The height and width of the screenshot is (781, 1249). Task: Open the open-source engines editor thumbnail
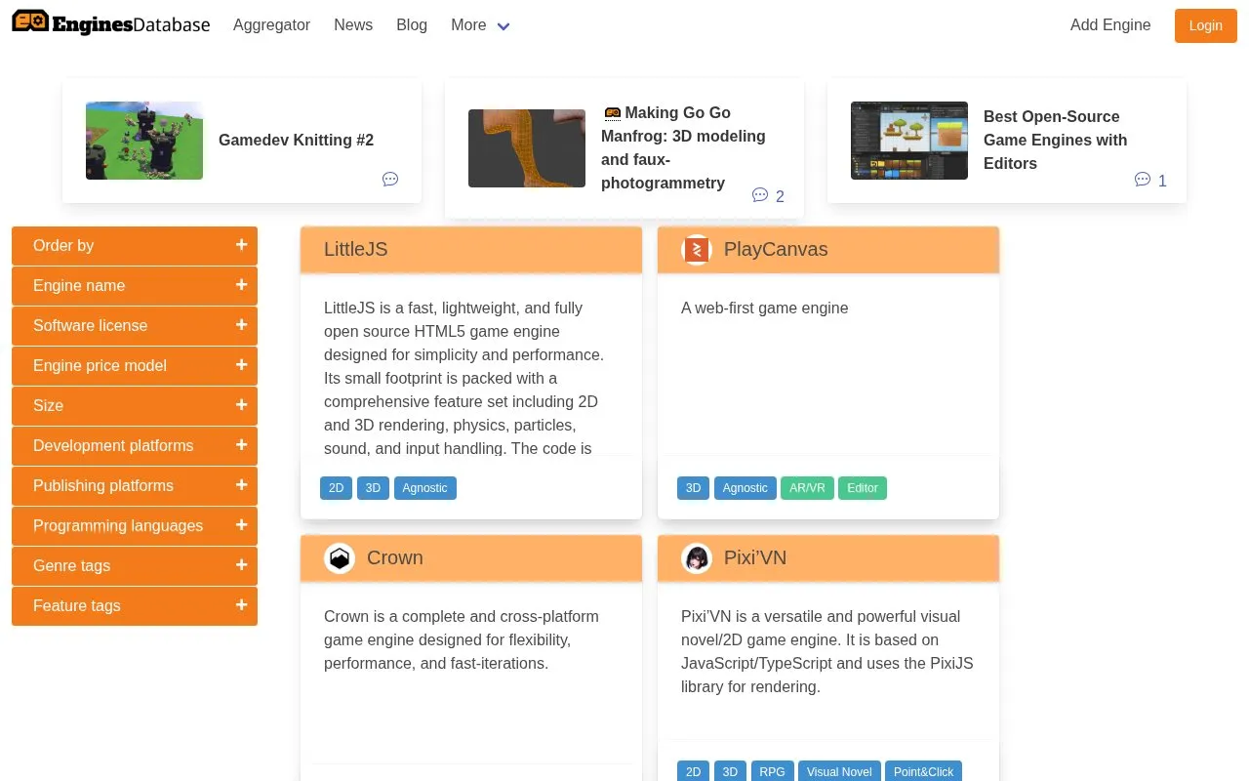point(909,141)
